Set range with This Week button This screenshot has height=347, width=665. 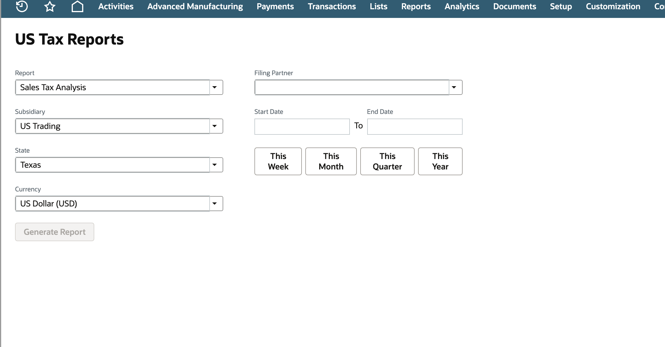pos(278,161)
